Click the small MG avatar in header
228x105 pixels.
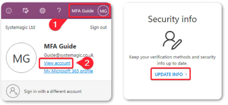(103, 11)
